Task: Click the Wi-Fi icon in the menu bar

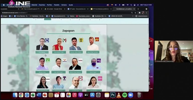Action: point(128,5)
